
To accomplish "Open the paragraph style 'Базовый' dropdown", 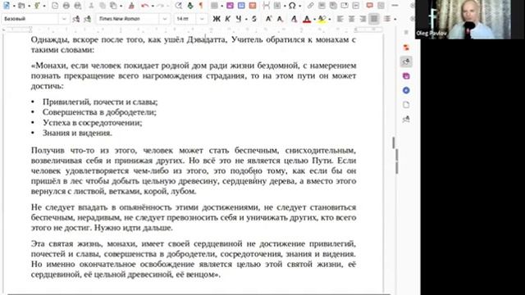I will (64, 19).
